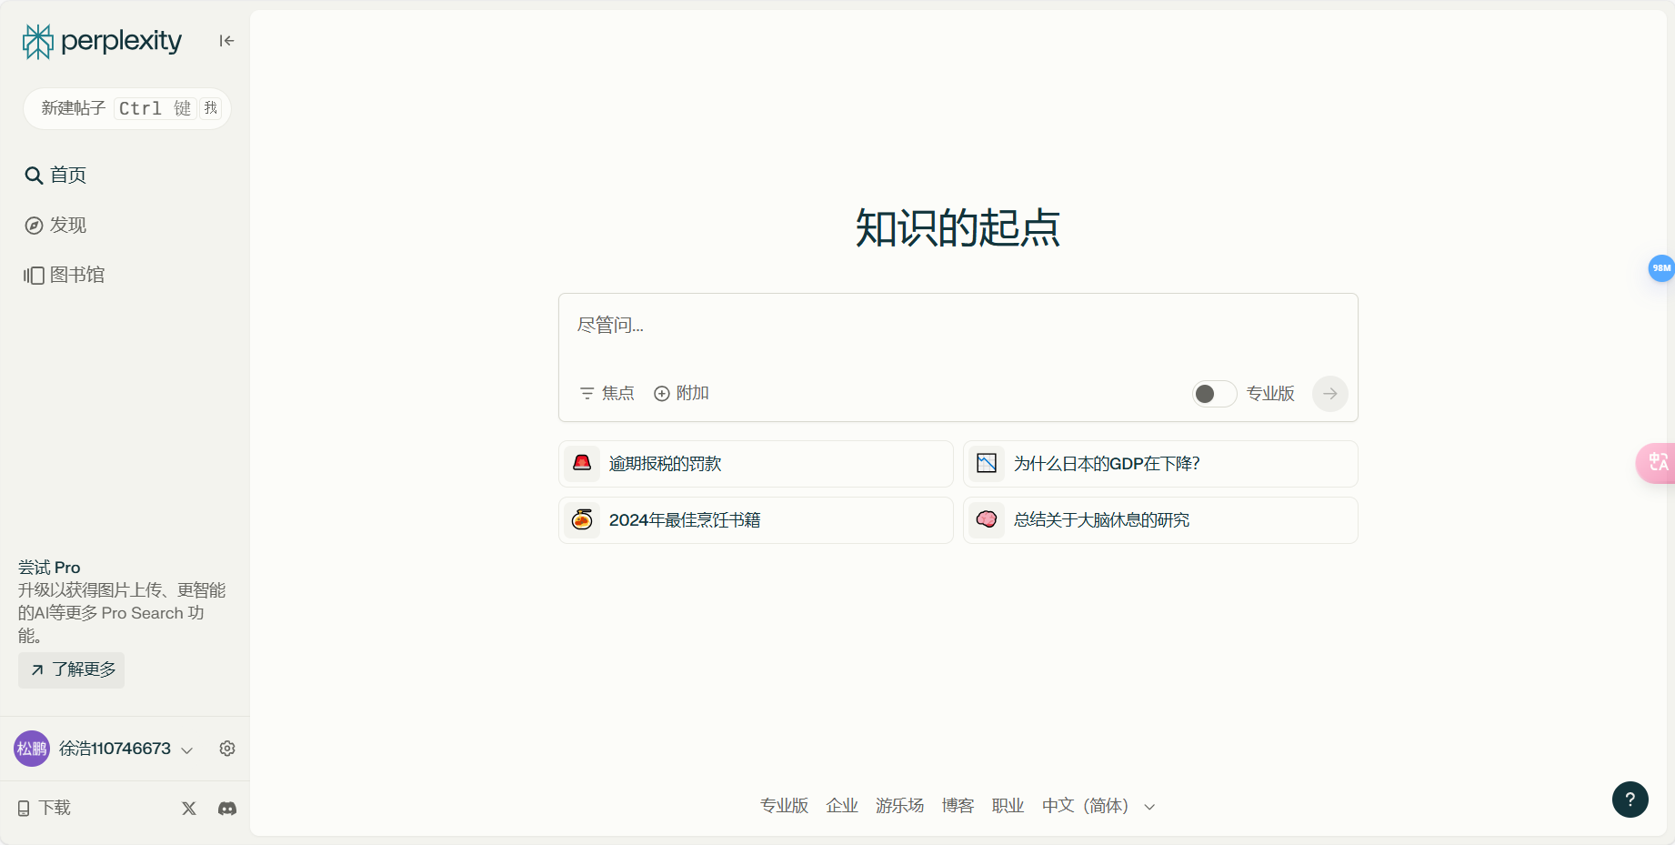Open the 首页 search page from the sidebar
The height and width of the screenshot is (845, 1675).
(67, 175)
